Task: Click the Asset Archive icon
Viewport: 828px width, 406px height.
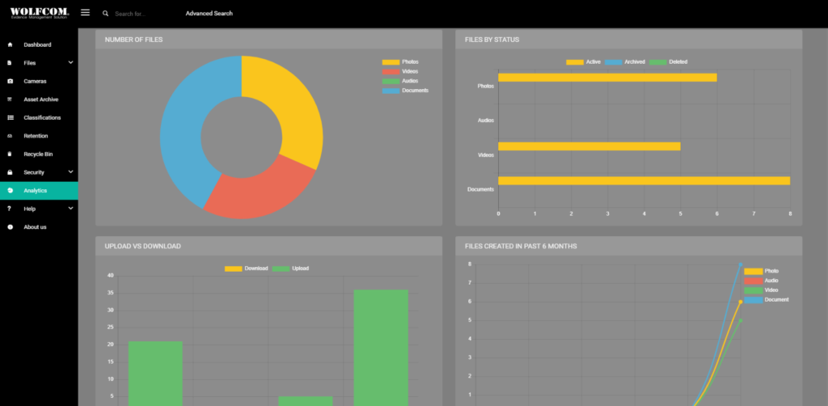Action: click(10, 99)
